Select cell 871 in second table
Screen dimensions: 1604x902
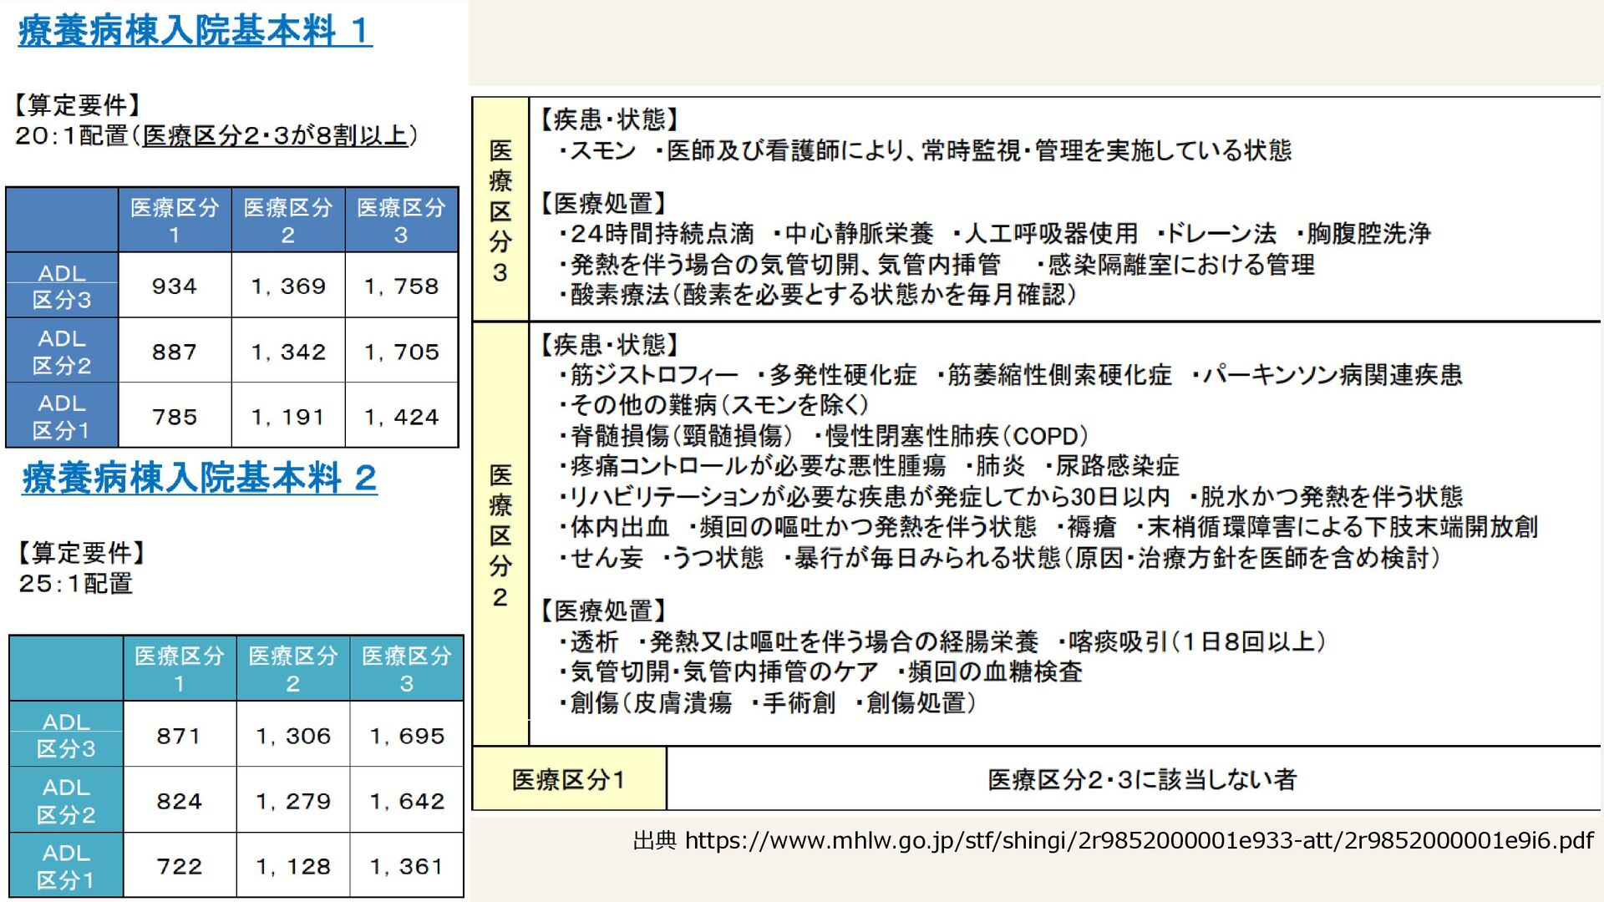pos(179,736)
